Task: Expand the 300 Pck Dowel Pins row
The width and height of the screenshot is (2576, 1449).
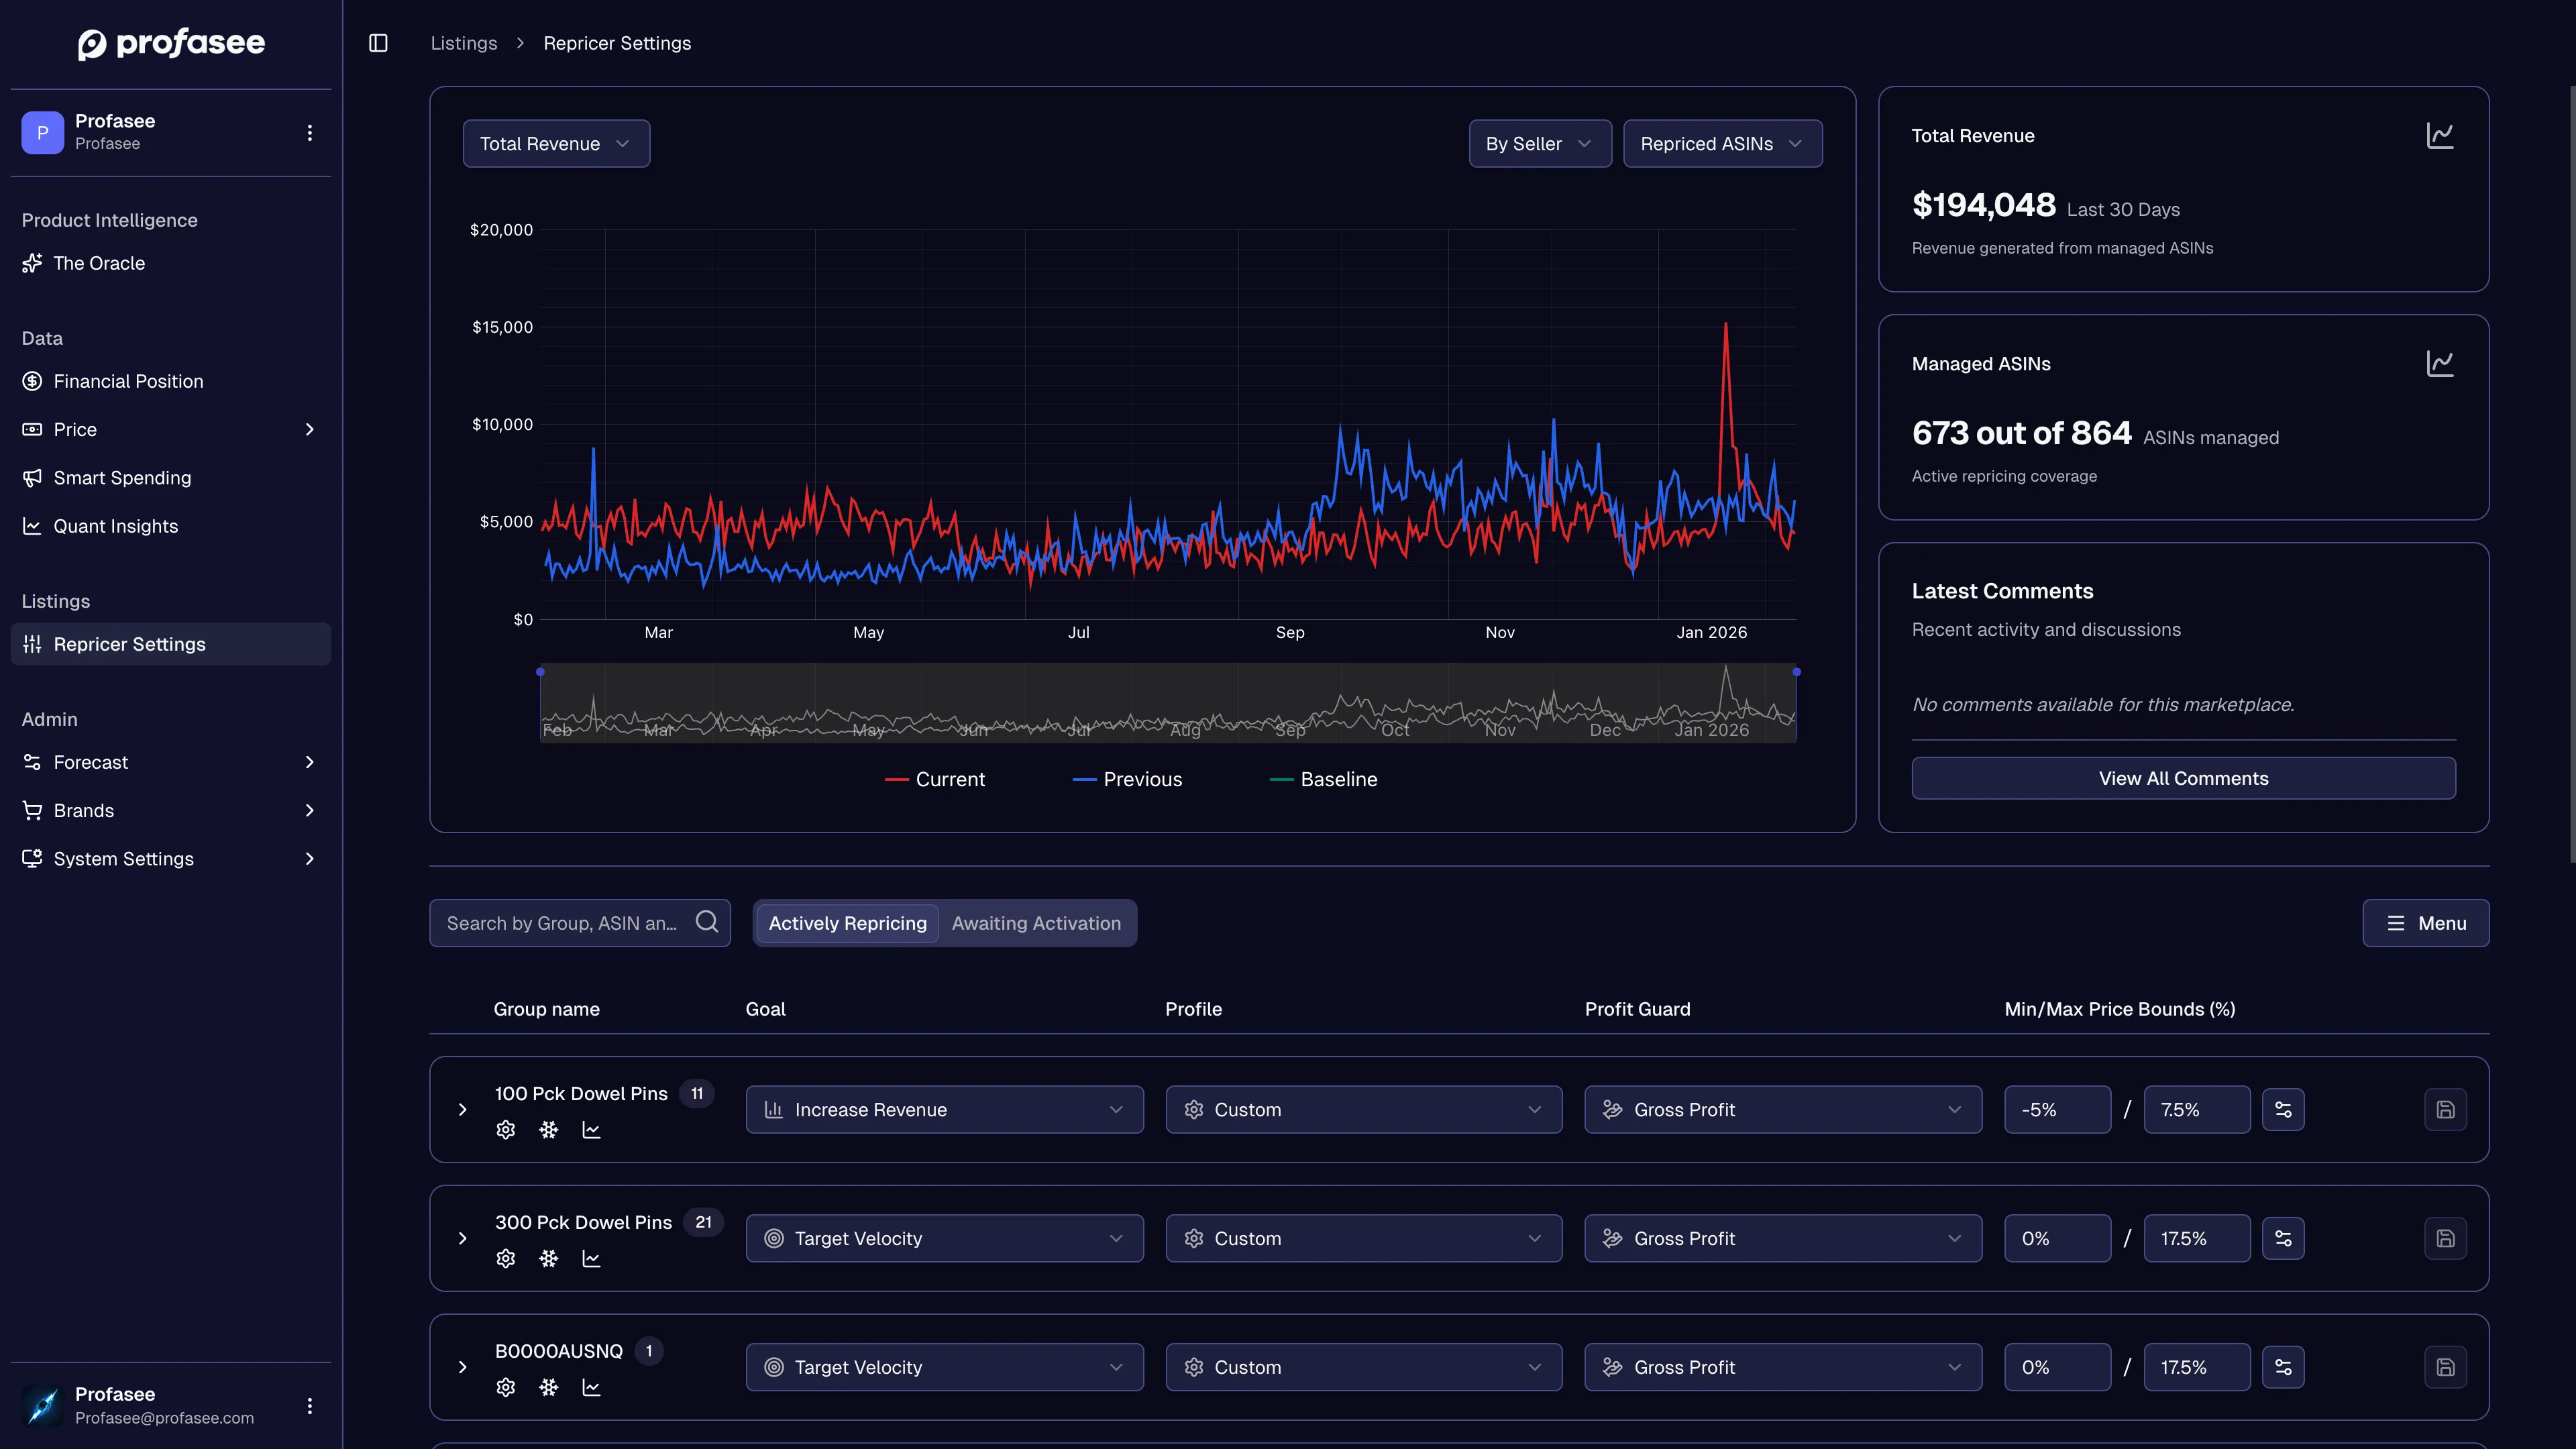Action: (462, 1238)
